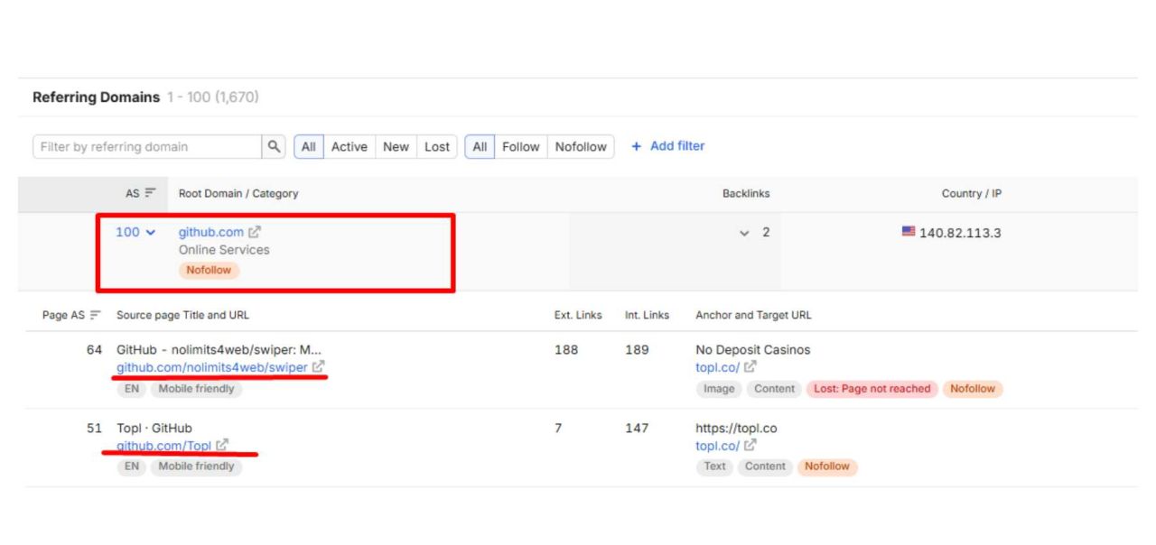This screenshot has height=545, width=1156.
Task: Filter by Lost domains
Action: coord(437,146)
